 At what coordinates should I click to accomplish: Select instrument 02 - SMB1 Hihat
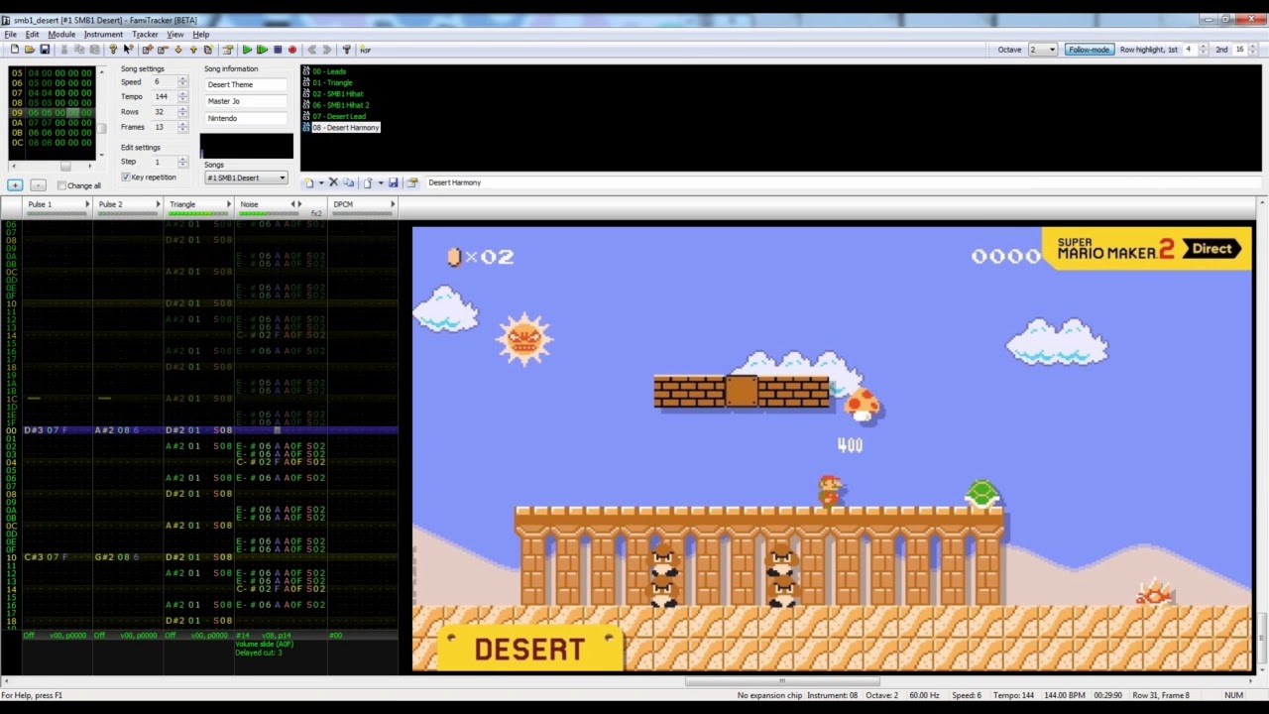tap(338, 94)
